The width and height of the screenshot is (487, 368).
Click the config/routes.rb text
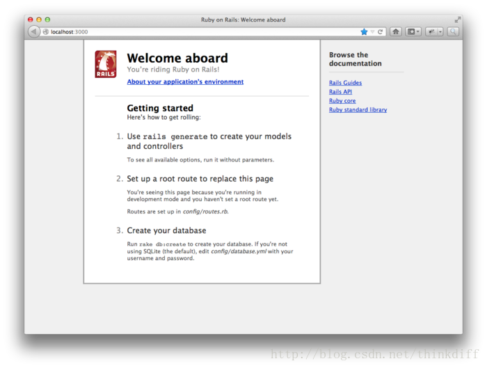205,211
